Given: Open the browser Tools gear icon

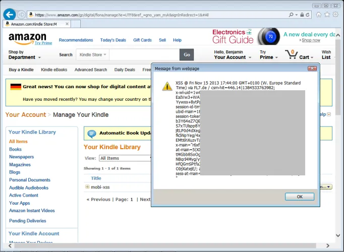Looking at the screenshot, I should click(x=336, y=15).
